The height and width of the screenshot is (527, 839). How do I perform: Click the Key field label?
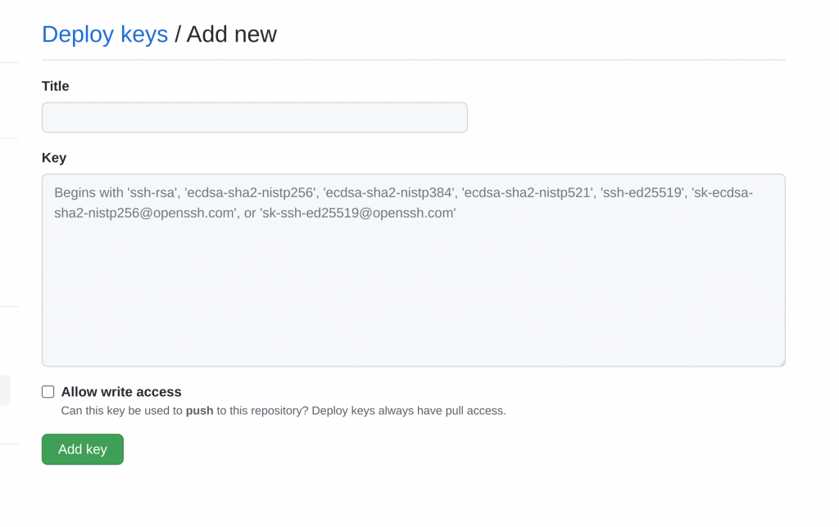(x=54, y=157)
